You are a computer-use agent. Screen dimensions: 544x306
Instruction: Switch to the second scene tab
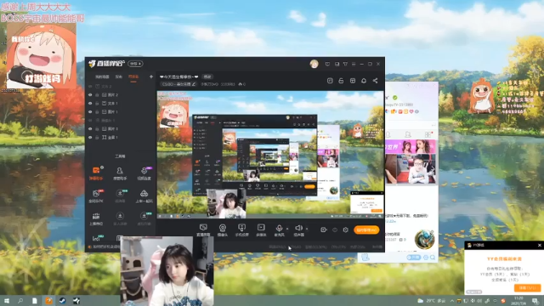[x=119, y=76]
